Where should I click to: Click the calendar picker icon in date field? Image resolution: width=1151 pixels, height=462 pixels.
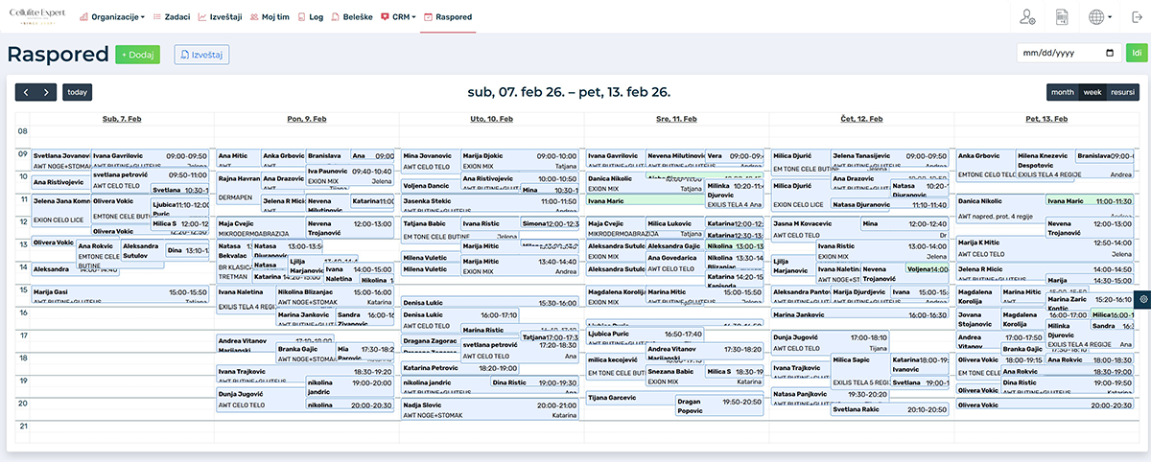[x=1110, y=53]
